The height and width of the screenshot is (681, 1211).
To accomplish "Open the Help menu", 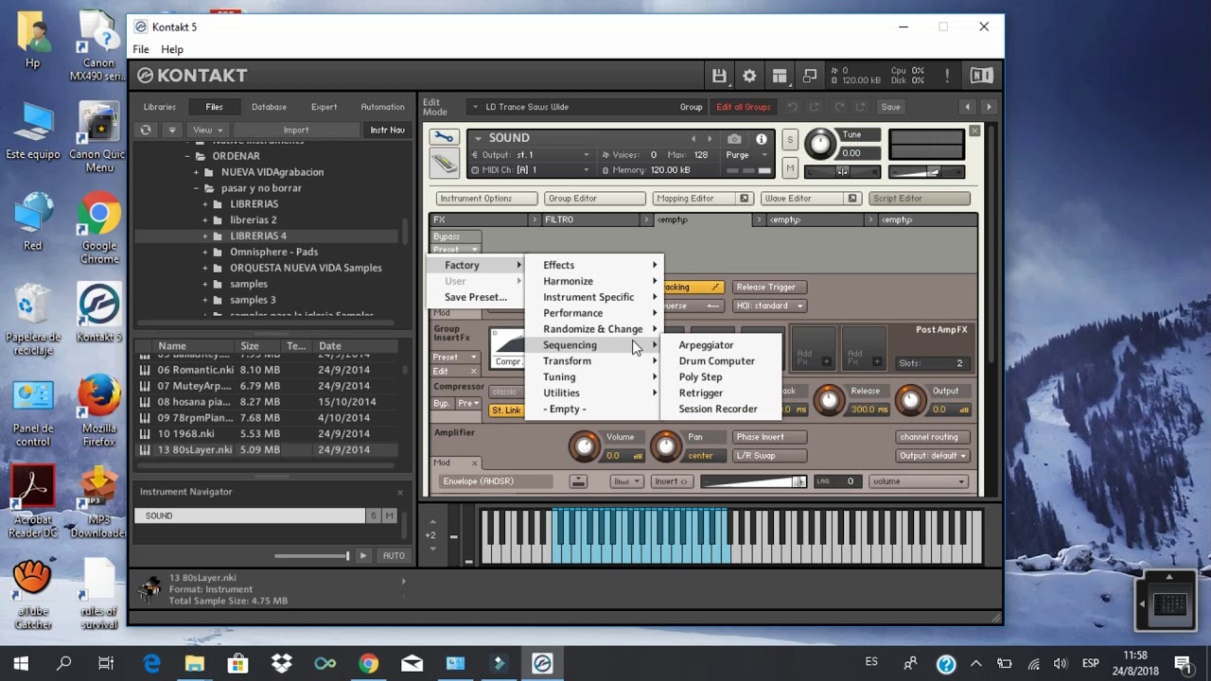I will click(172, 49).
